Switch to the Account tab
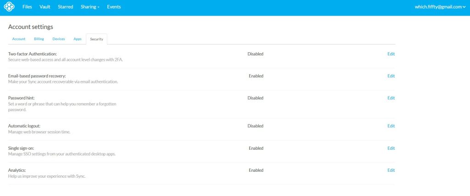Image resolution: width=470 pixels, height=196 pixels. (19, 39)
